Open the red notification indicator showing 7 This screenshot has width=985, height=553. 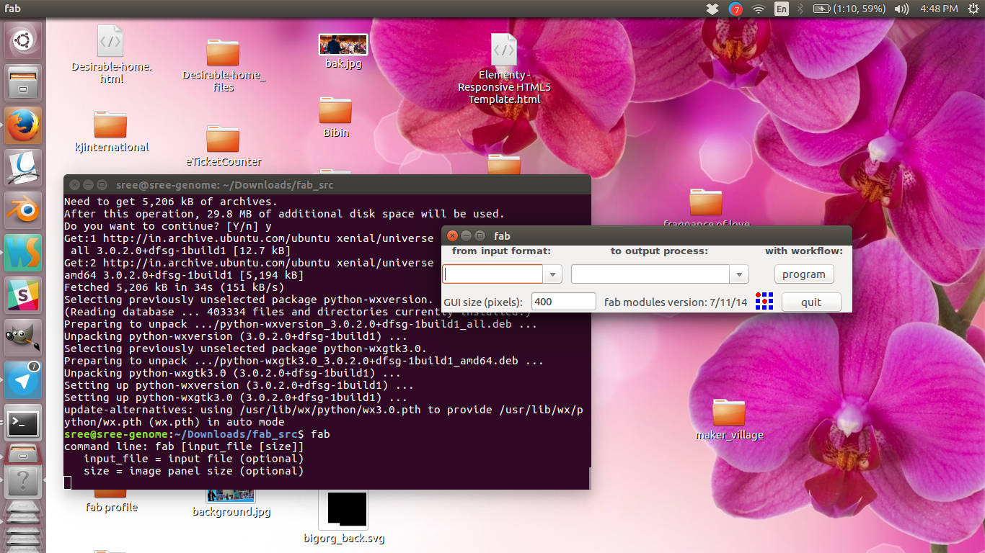click(x=736, y=9)
